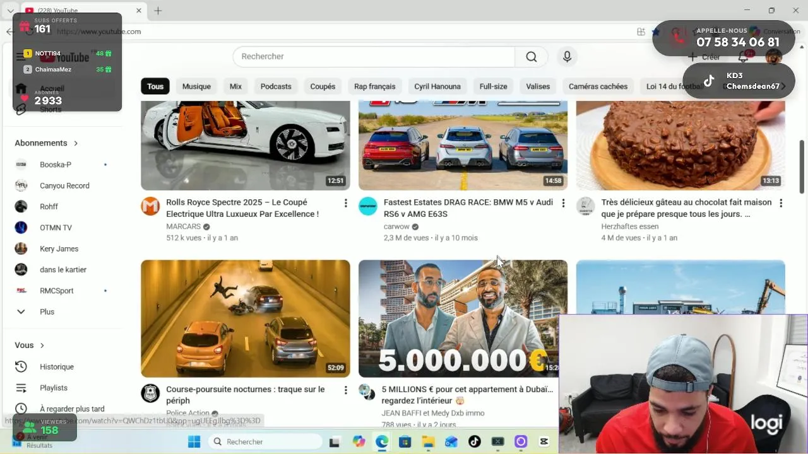Open the Canyou Record subscription
This screenshot has width=808, height=454.
(x=63, y=185)
